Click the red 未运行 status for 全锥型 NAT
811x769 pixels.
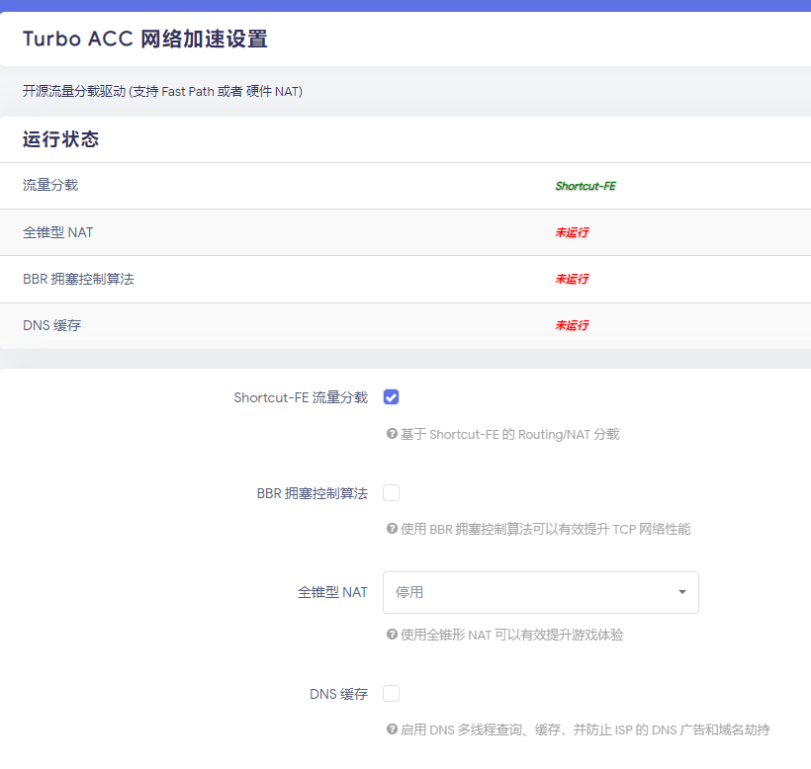572,232
